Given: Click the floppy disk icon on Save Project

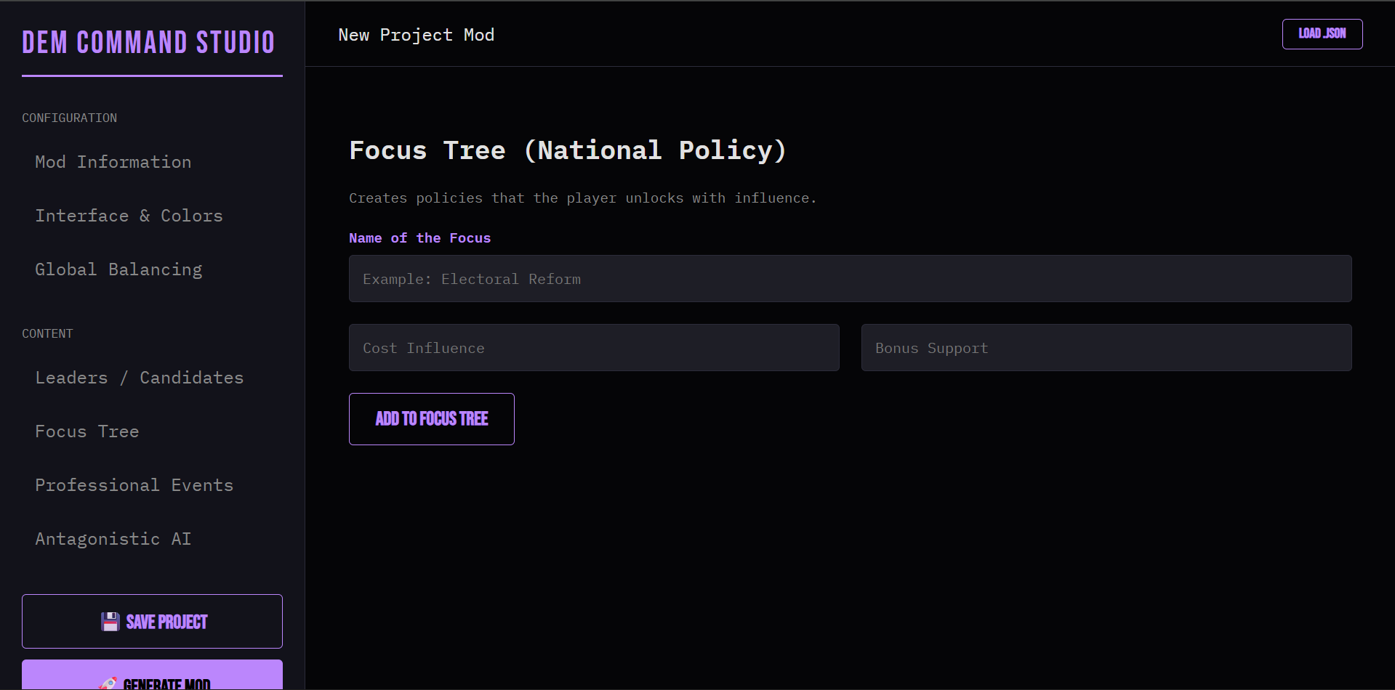Looking at the screenshot, I should (x=110, y=622).
